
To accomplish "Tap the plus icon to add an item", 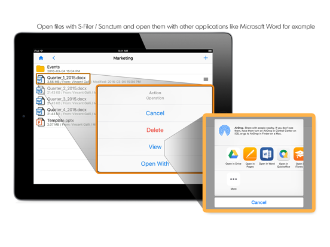I will [206, 58].
